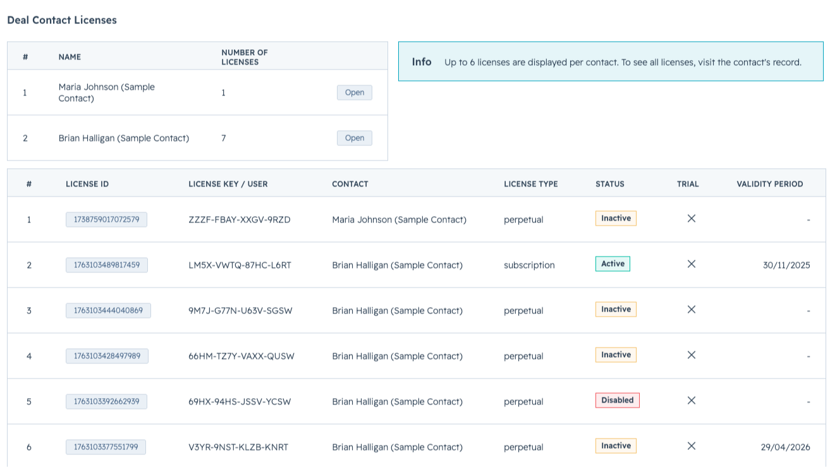This screenshot has width=830, height=467.
Task: Click the Inactive status badge for license 1738759017072579
Action: click(x=616, y=218)
